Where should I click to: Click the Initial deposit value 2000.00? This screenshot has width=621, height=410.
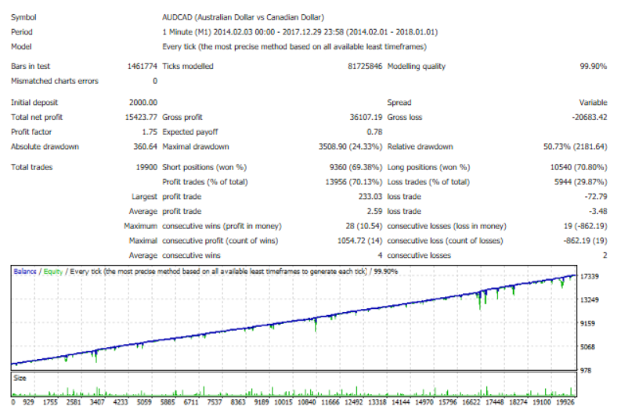coord(143,103)
